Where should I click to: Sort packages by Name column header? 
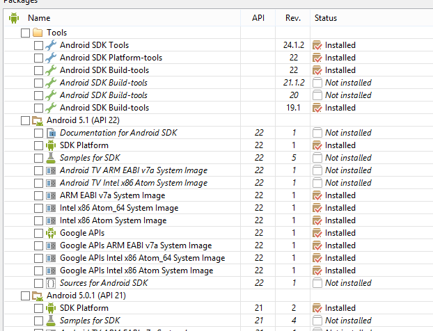pos(39,17)
